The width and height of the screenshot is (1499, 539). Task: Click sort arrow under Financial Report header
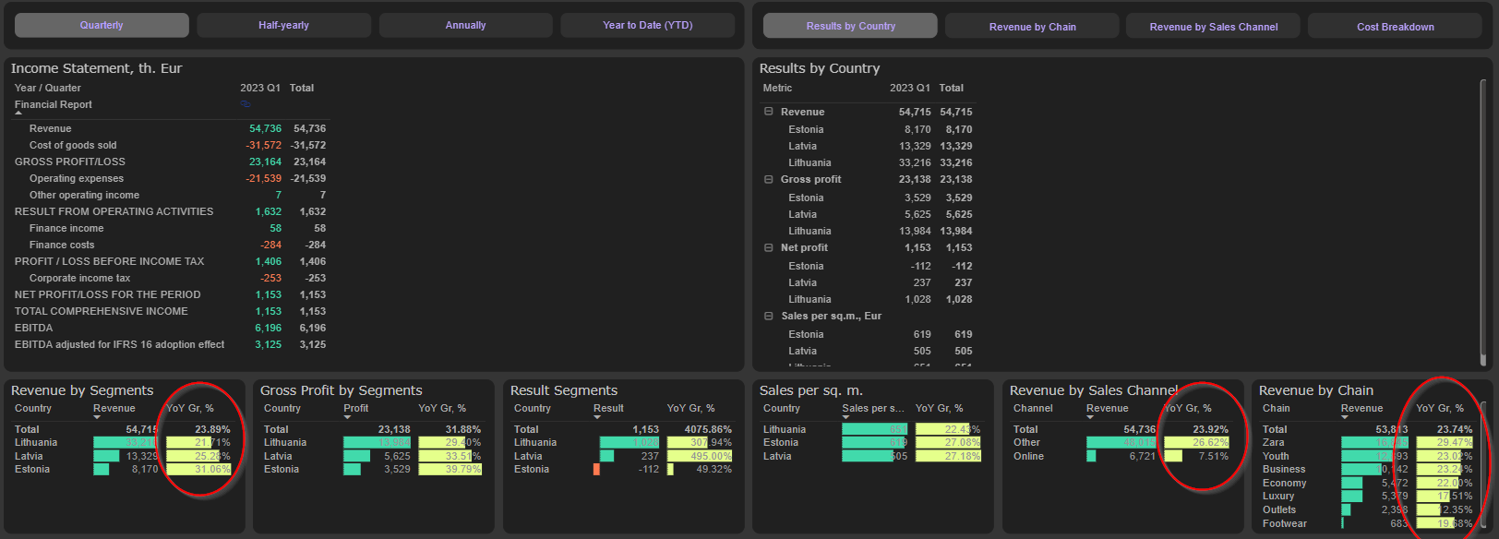[18, 114]
